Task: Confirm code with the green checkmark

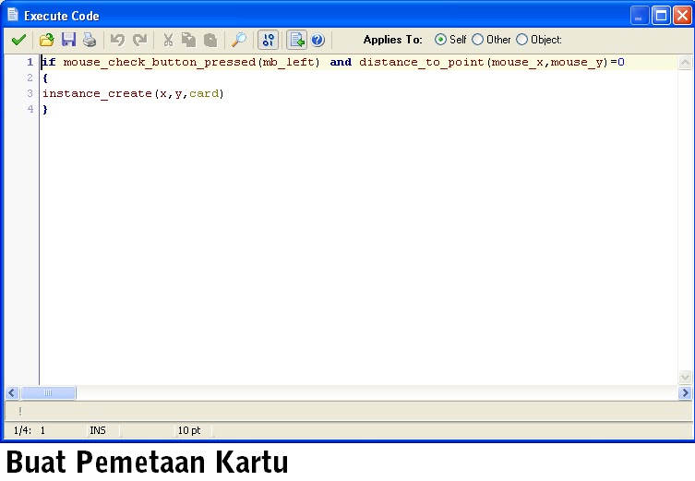Action: (18, 40)
